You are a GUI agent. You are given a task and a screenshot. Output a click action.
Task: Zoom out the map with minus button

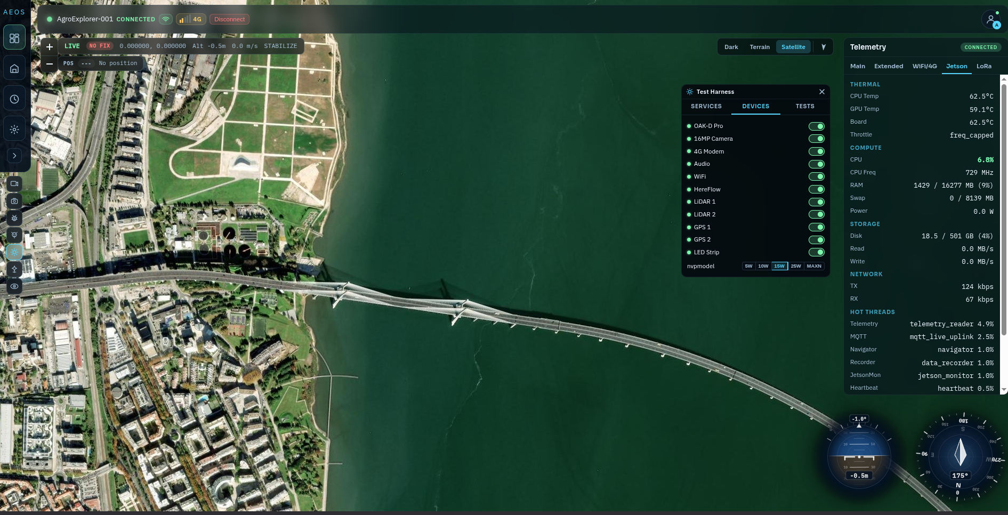(50, 63)
